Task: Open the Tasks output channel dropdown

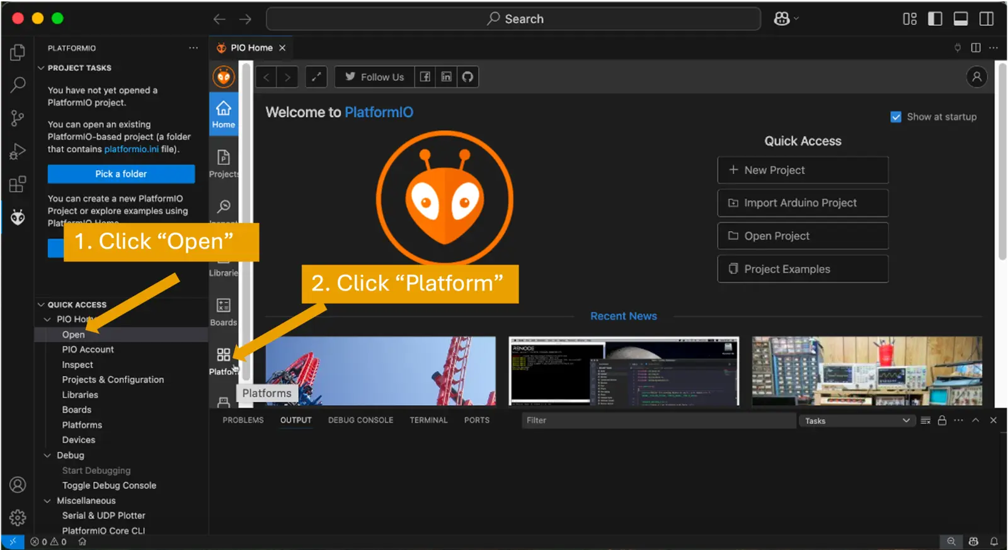Action: (857, 421)
